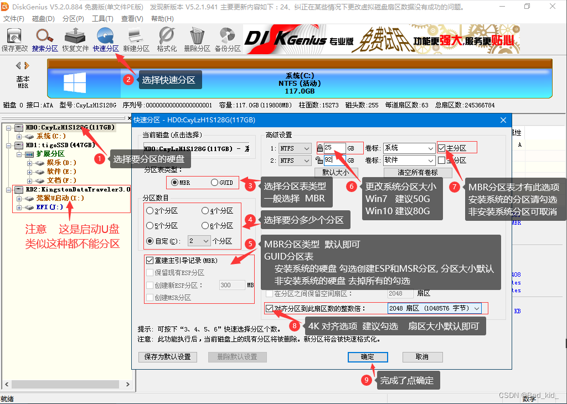Open the 搜索分区 tool
The width and height of the screenshot is (567, 404).
pos(44,40)
